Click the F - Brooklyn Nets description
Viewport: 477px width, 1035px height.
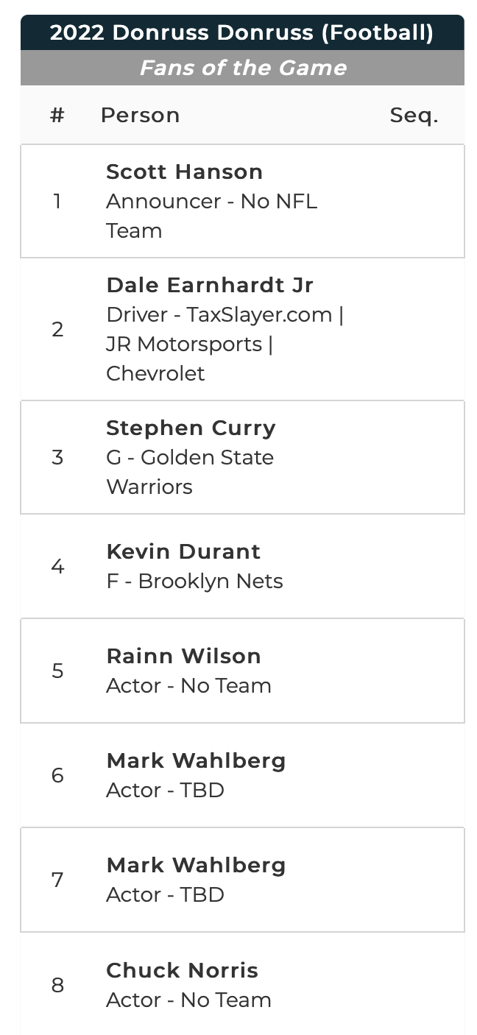pyautogui.click(x=194, y=581)
